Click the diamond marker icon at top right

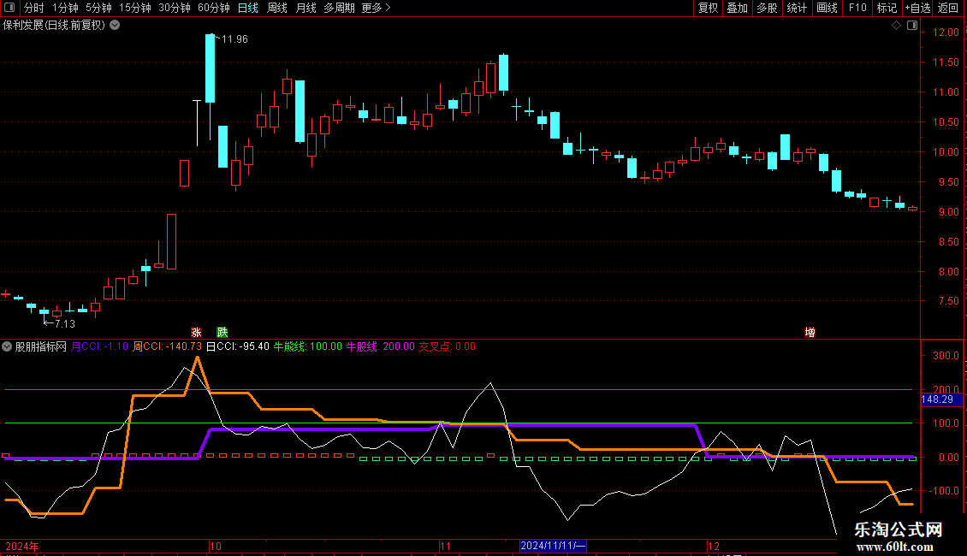896,26
